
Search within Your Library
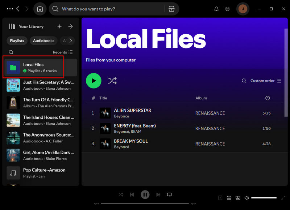coord(11,52)
